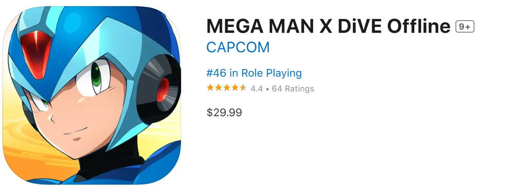This screenshot has height=192, width=516.
Task: Select the fourth rating star
Action: (235, 88)
